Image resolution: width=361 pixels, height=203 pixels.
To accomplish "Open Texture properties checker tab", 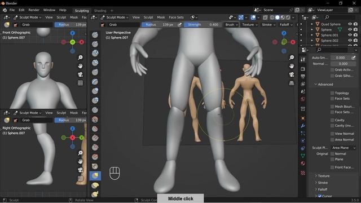I will click(303, 173).
